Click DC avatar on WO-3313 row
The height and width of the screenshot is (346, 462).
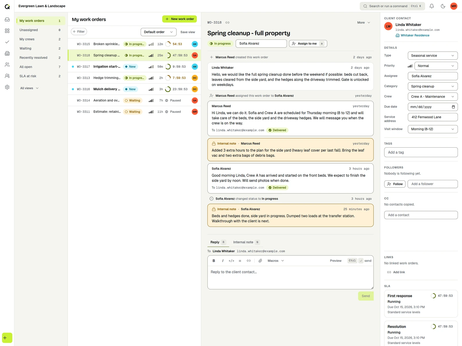195,78
